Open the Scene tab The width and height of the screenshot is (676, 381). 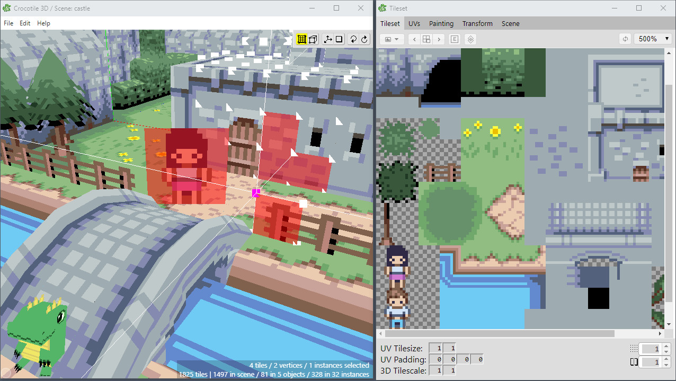tap(510, 23)
